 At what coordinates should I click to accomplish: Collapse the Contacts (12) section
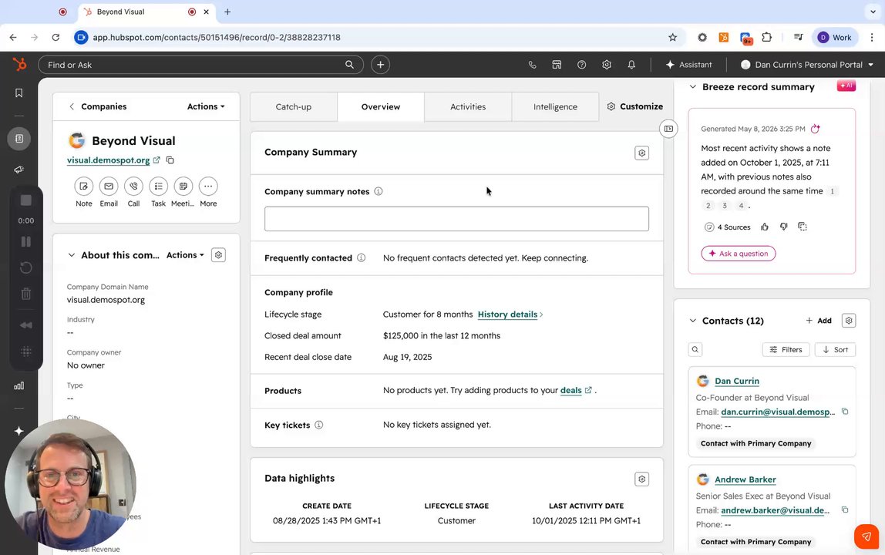[x=692, y=321]
